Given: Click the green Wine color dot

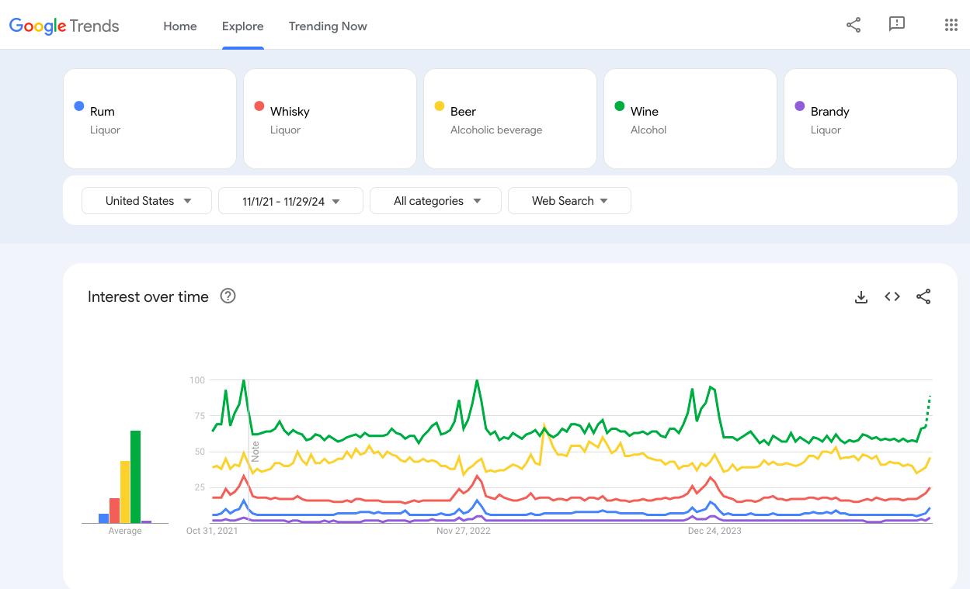Looking at the screenshot, I should (x=620, y=106).
